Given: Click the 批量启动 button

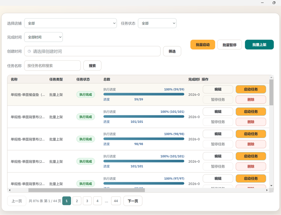Looking at the screenshot, I should click(203, 45).
